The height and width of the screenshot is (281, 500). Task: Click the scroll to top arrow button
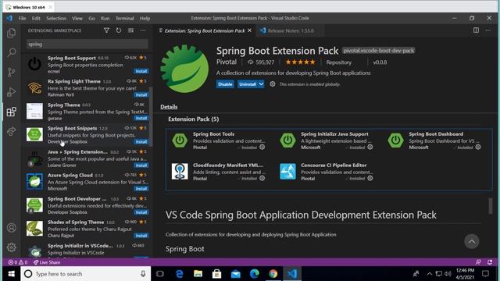(472, 241)
